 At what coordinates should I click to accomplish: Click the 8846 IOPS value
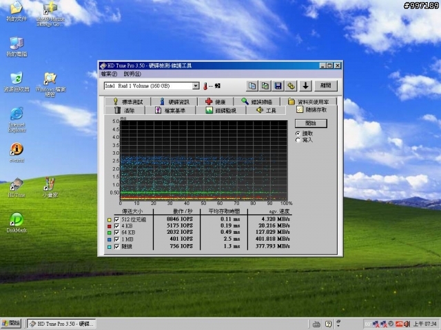pos(180,219)
